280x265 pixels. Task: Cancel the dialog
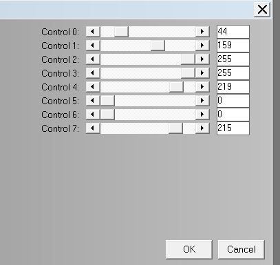click(241, 250)
